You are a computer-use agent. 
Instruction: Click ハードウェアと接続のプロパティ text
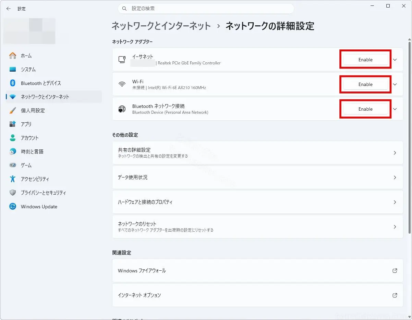[x=145, y=202]
